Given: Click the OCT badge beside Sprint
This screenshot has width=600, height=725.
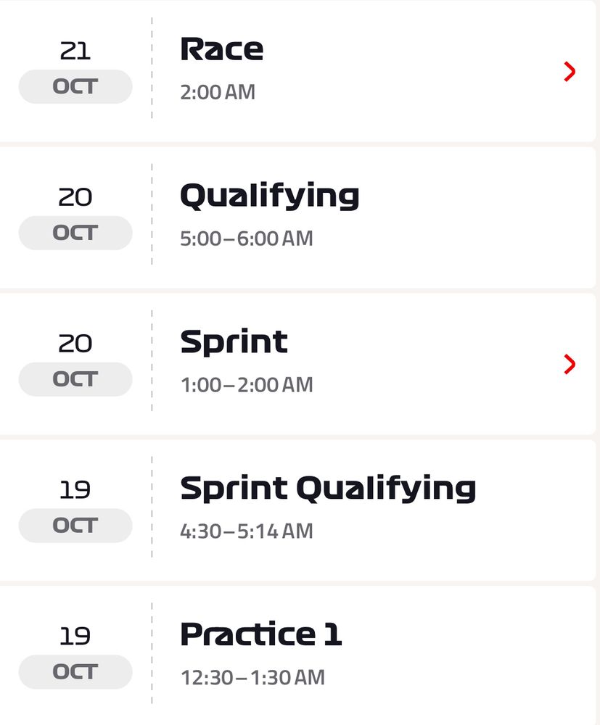Looking at the screenshot, I should tap(75, 379).
